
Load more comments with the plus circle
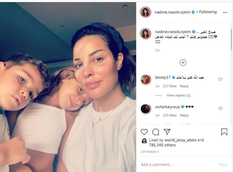[x=183, y=62]
